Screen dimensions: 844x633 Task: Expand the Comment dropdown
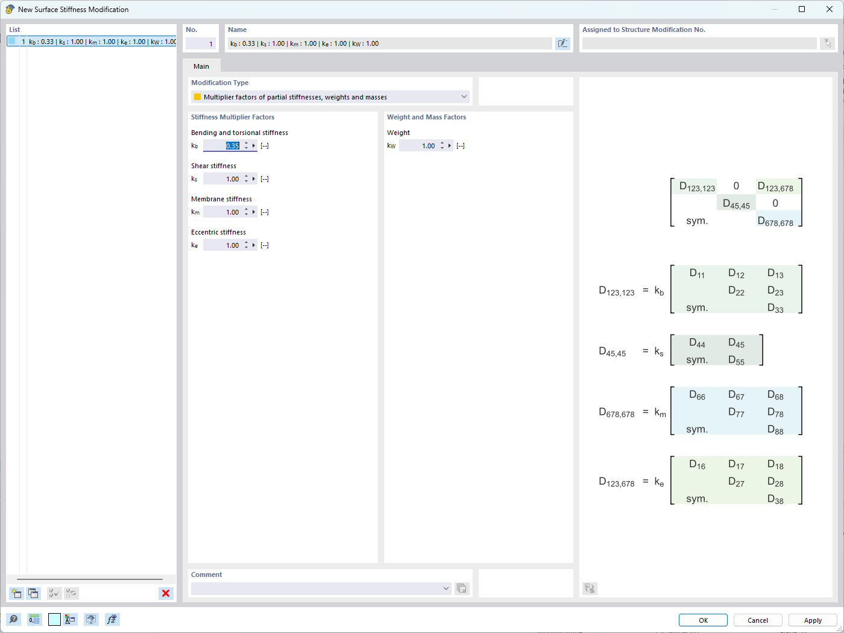[446, 588]
